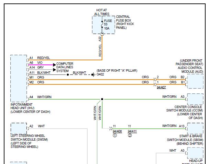Click the GRY arrow to Computer Data Lines
This screenshot has width=208, height=164.
tap(54, 70)
